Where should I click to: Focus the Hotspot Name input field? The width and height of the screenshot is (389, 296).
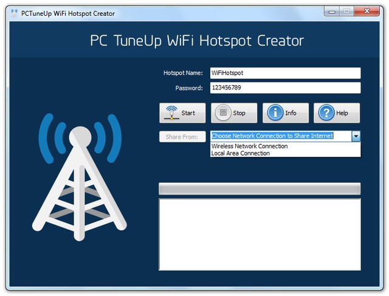[285, 73]
